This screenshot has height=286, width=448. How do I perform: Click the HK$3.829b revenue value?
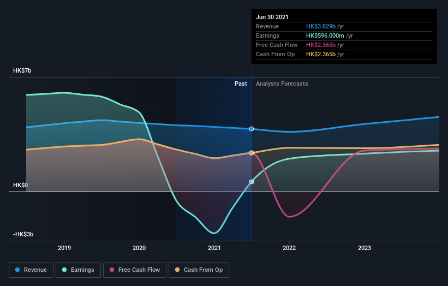pyautogui.click(x=320, y=26)
